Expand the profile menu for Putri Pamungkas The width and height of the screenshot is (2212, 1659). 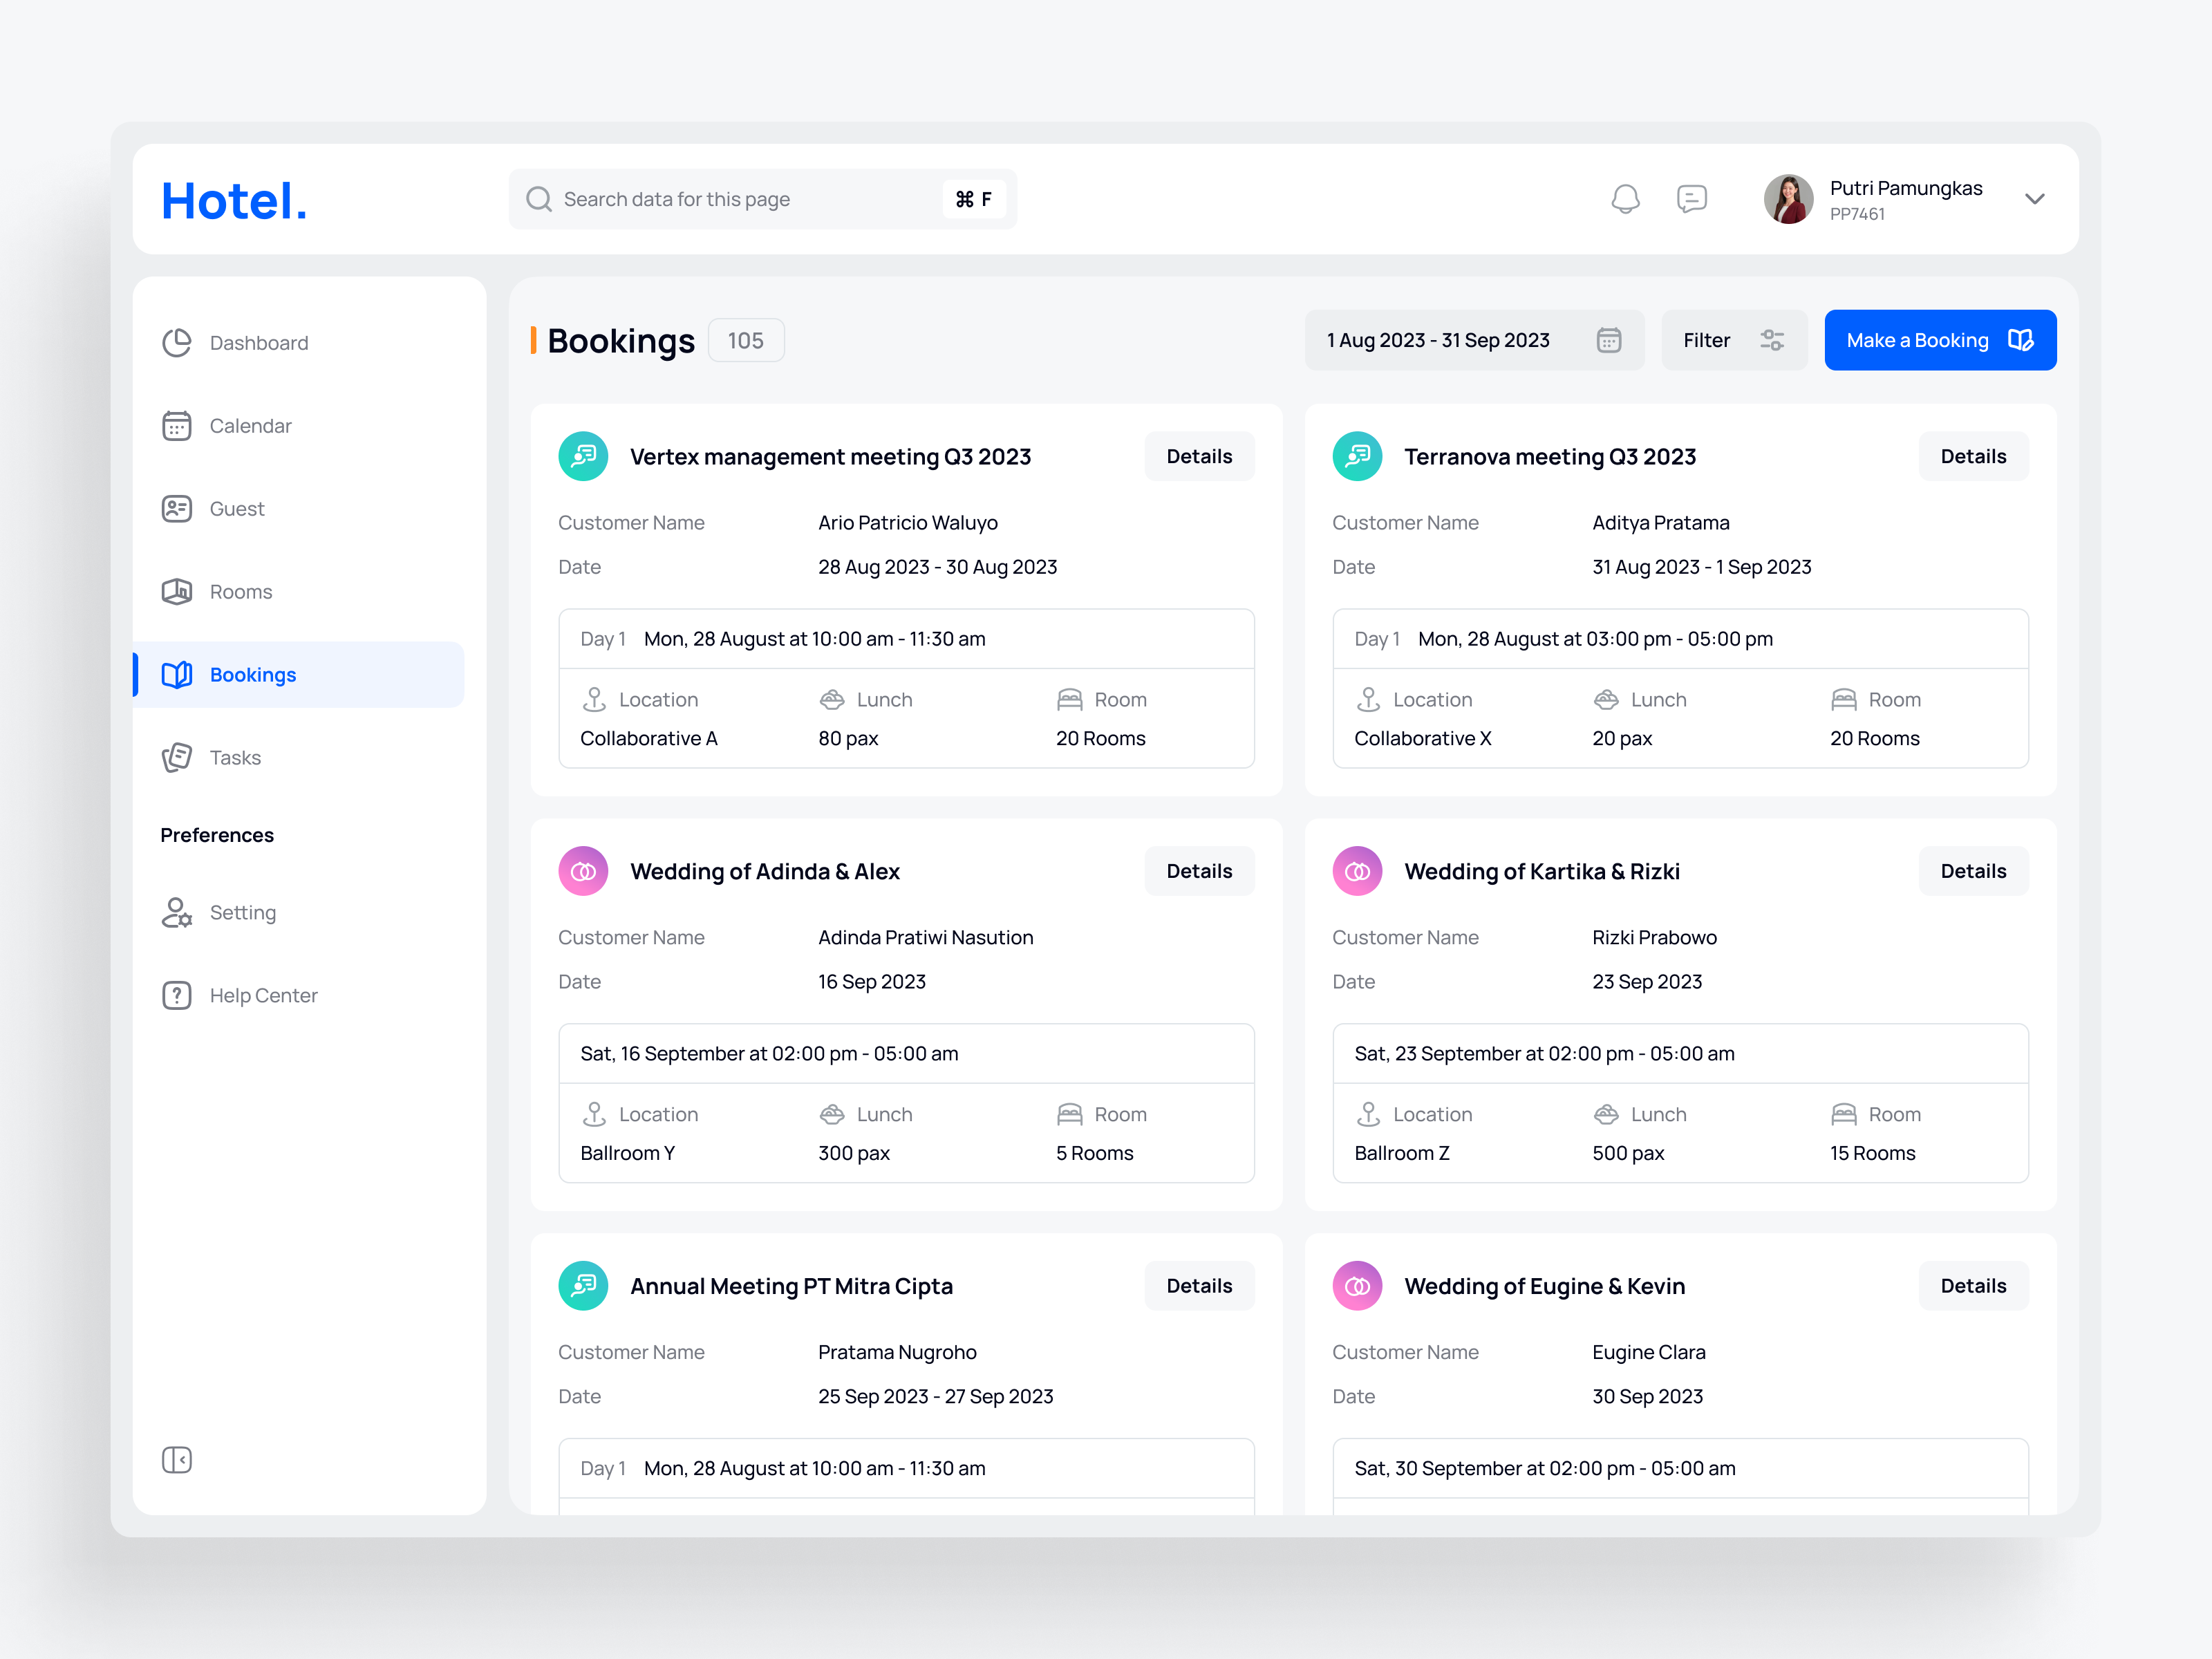[2035, 198]
